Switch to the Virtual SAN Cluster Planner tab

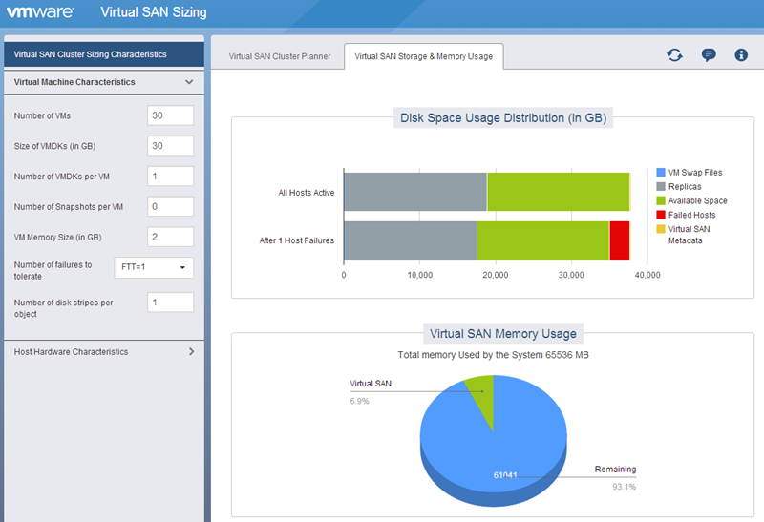click(280, 56)
